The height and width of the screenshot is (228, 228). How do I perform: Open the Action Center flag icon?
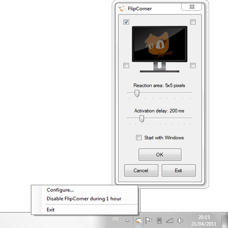tap(149, 220)
